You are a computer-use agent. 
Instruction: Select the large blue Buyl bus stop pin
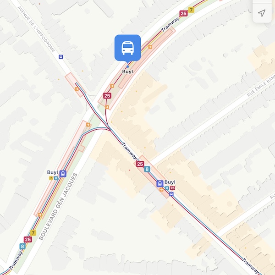pyautogui.click(x=128, y=48)
